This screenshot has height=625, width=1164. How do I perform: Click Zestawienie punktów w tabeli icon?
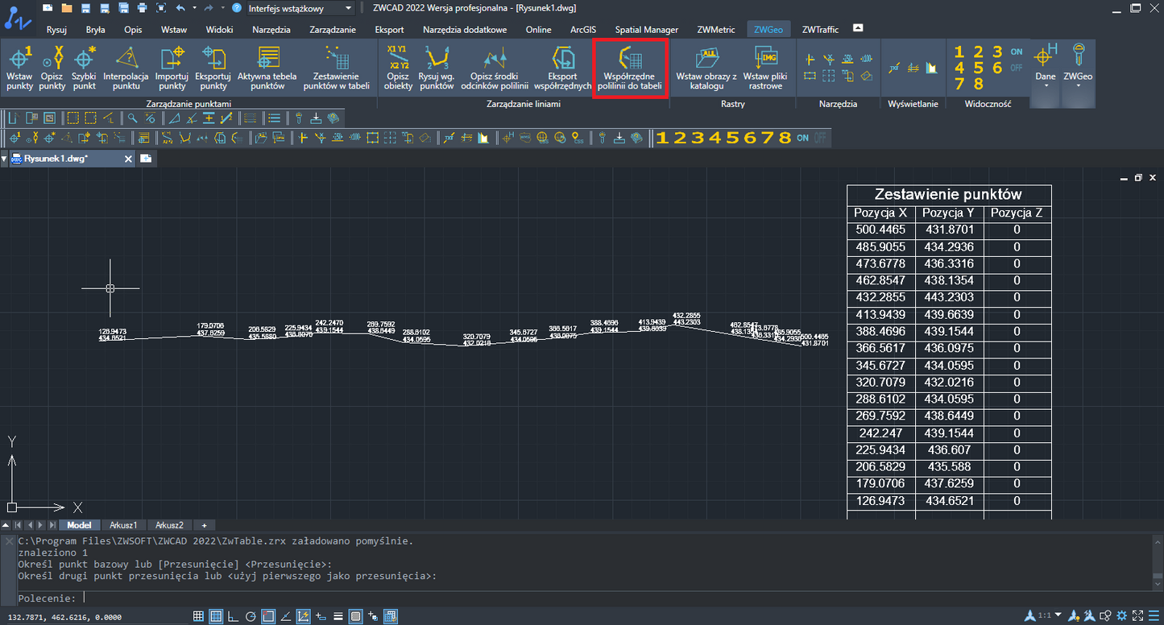[336, 68]
